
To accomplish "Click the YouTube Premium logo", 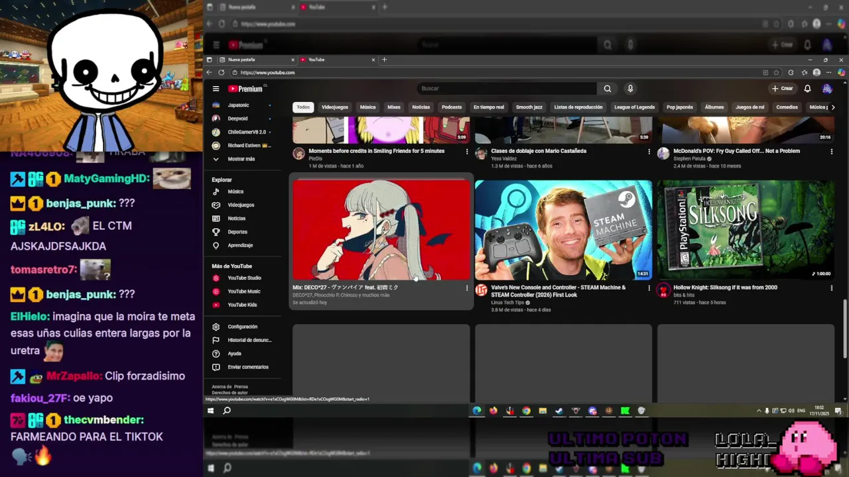I will point(246,89).
